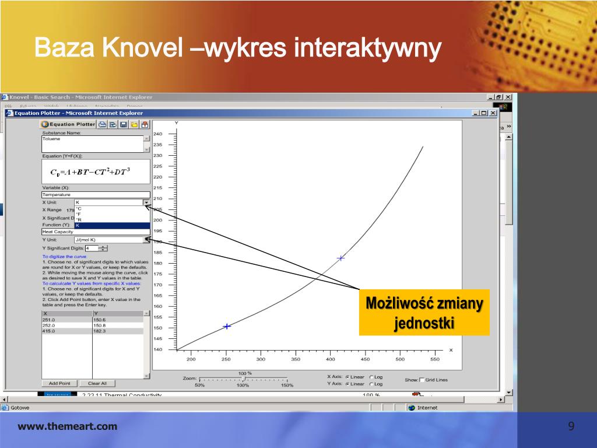Click substance name box scroll up arrow
Image resolution: width=597 pixels, height=448 pixels.
[146, 139]
